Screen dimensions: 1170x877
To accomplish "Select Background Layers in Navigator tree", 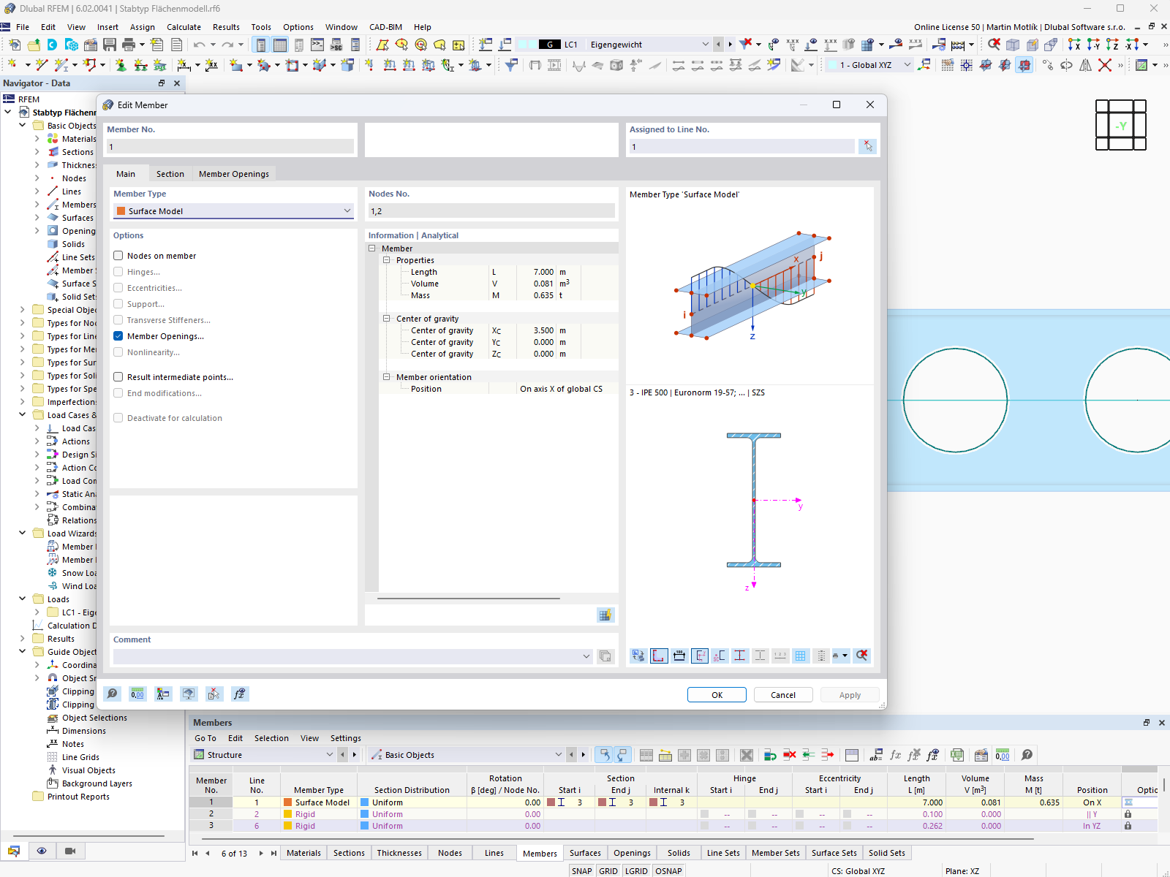I will (97, 783).
